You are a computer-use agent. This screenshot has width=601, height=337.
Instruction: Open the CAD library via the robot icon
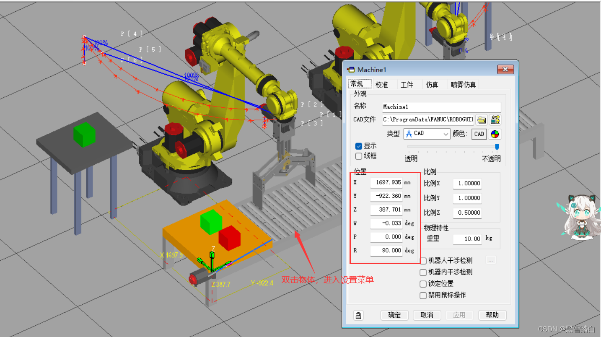tap(495, 119)
